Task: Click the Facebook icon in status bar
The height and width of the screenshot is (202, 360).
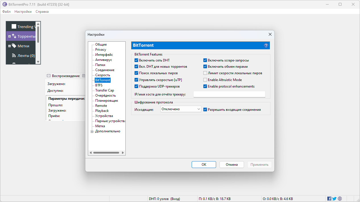Action: [329, 199]
